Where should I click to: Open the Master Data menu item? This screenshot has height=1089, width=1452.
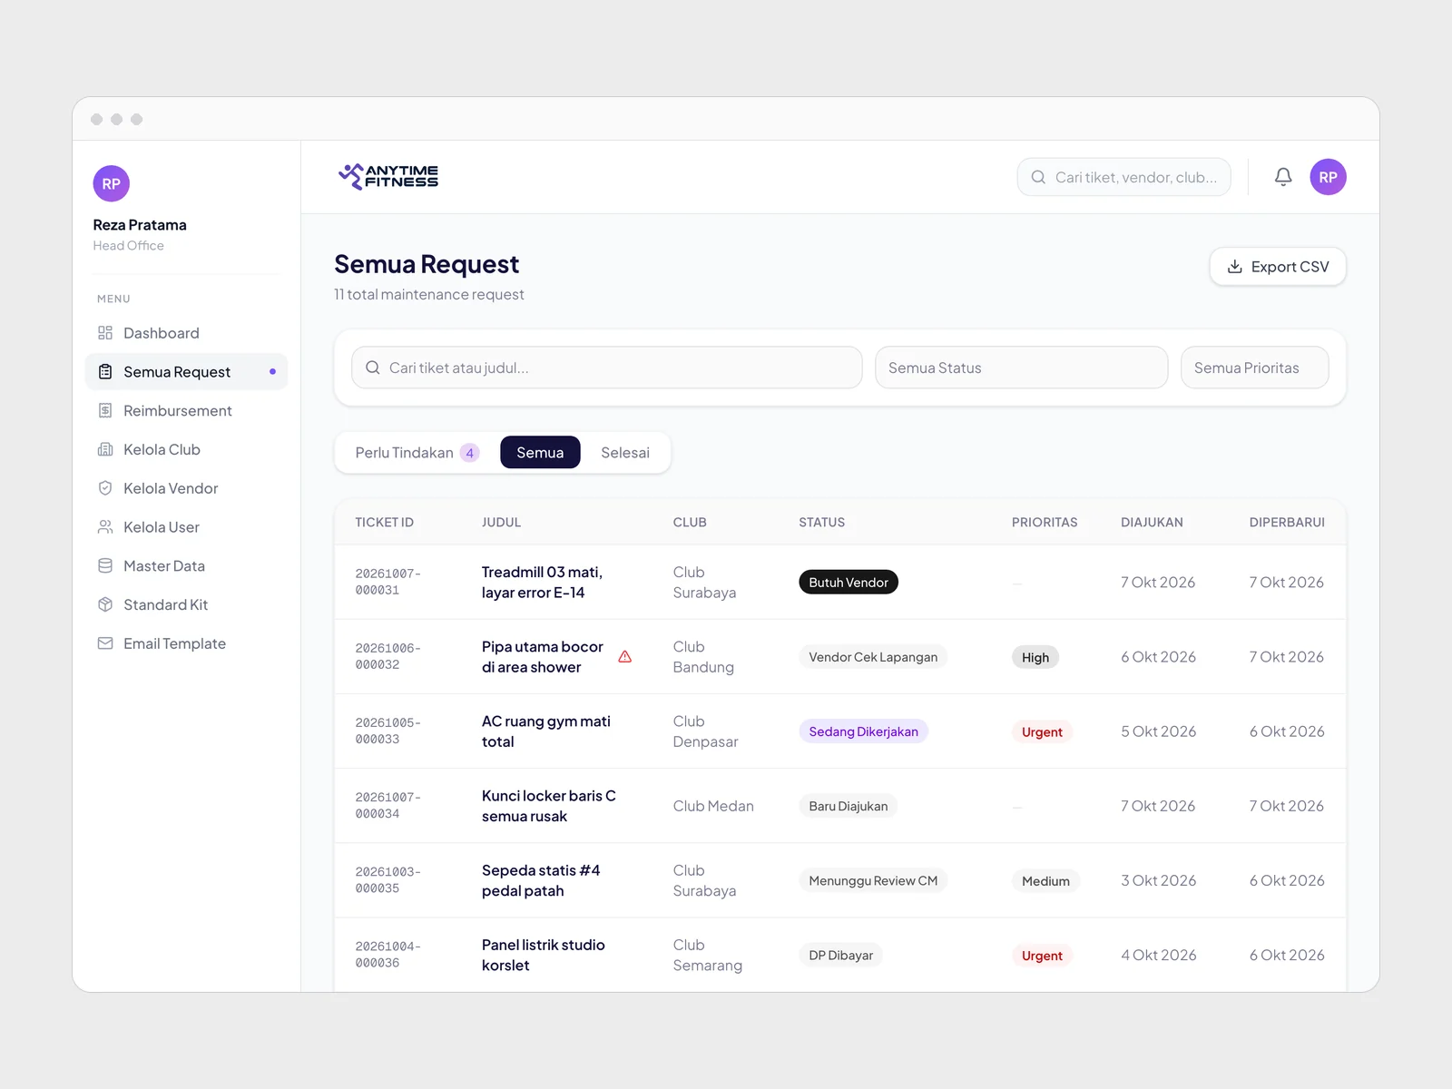(x=186, y=565)
